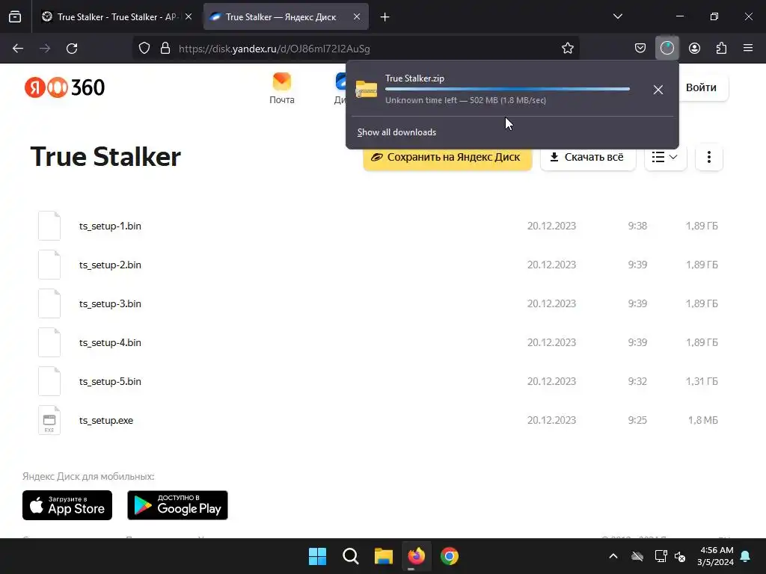Cancel the True Stalker.zip download

pyautogui.click(x=658, y=90)
